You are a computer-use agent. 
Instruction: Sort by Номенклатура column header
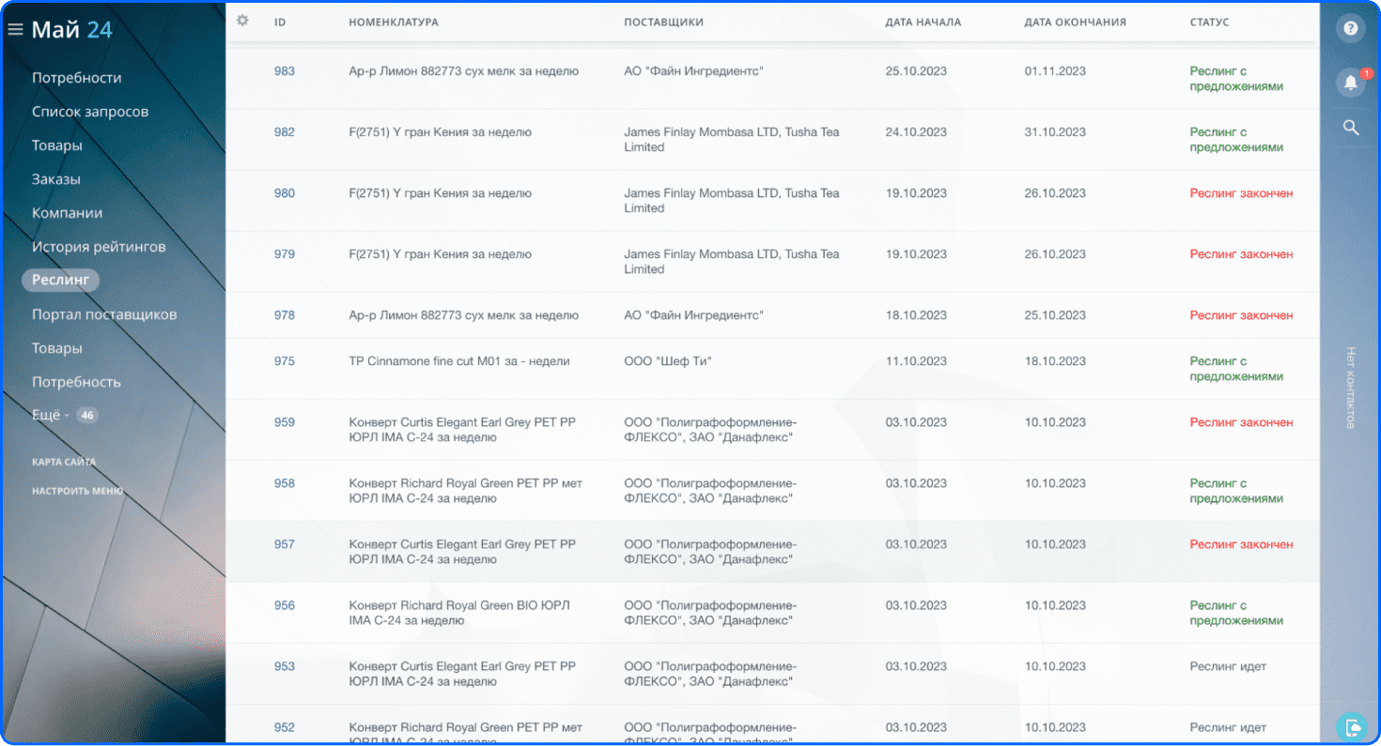(394, 22)
